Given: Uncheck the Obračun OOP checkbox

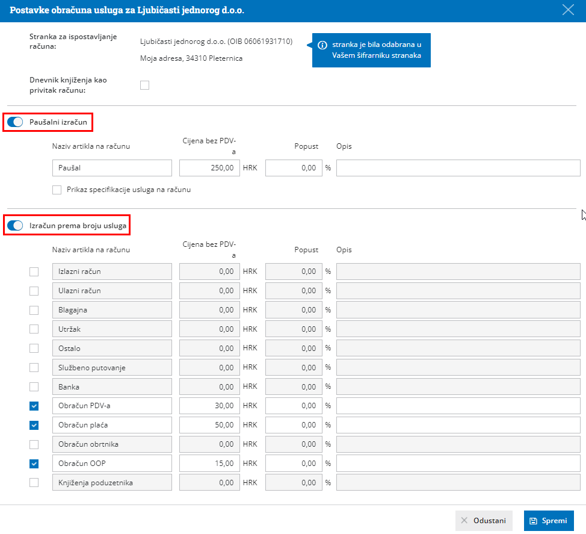Looking at the screenshot, I should coord(34,464).
